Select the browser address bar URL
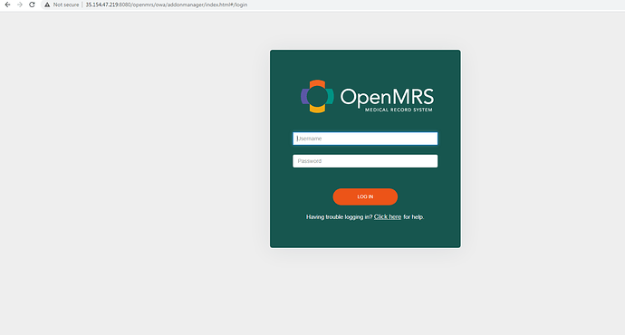This screenshot has height=335, width=625. click(167, 5)
